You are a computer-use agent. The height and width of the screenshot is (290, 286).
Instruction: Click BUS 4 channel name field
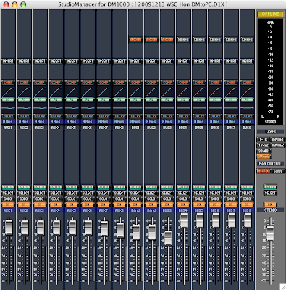(183, 210)
